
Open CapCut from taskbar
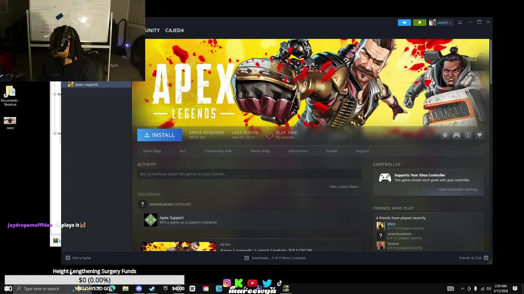[x=192, y=289]
